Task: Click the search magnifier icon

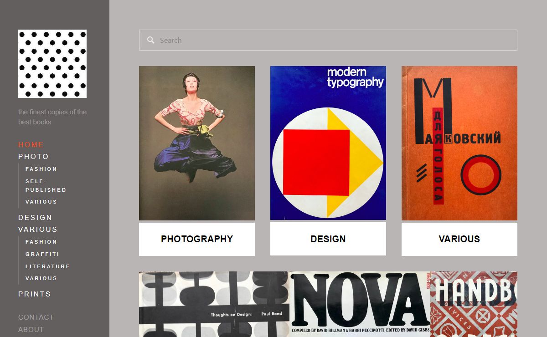Action: (151, 40)
